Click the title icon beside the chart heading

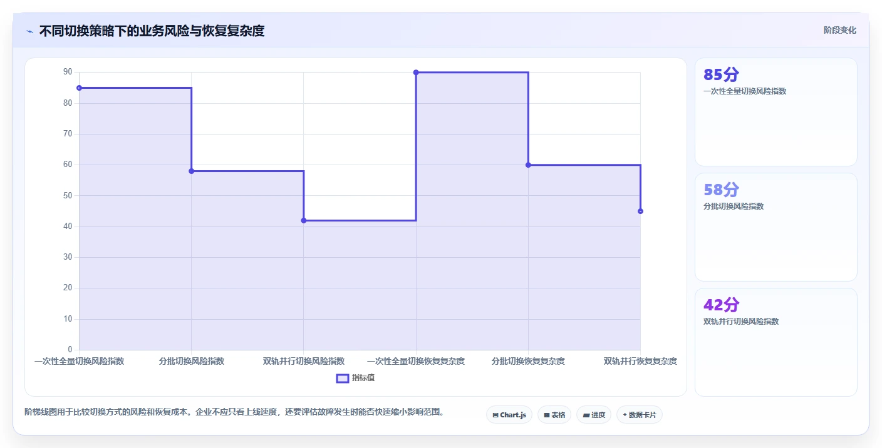pyautogui.click(x=29, y=31)
